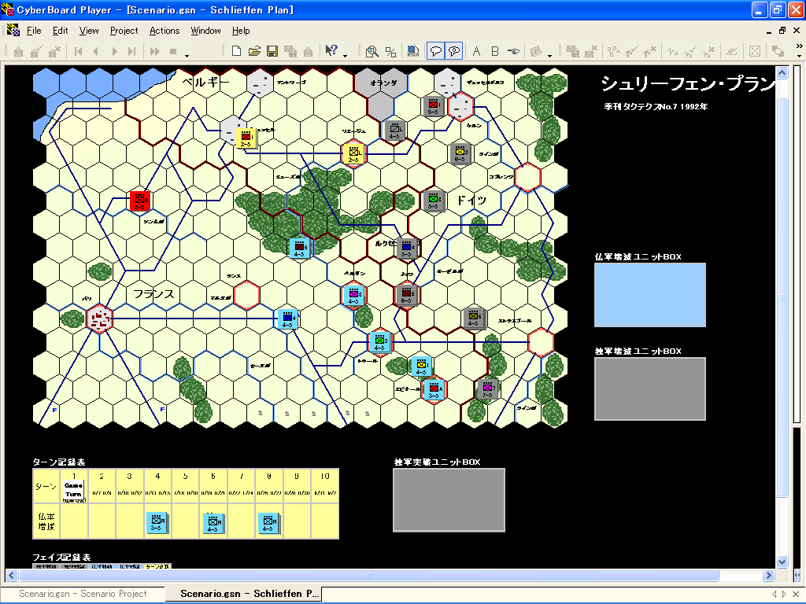Click the percent scale toolbar icon
This screenshot has height=604, width=806.
(x=390, y=51)
